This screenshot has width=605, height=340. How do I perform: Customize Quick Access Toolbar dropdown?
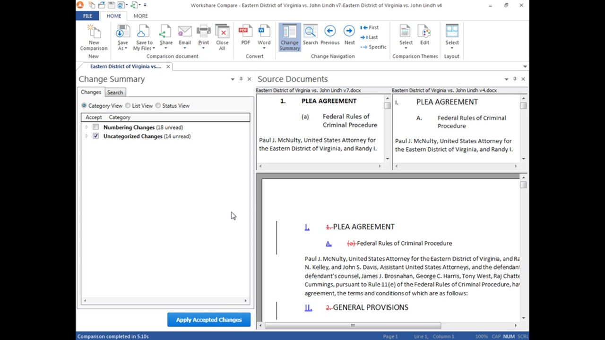pyautogui.click(x=145, y=5)
